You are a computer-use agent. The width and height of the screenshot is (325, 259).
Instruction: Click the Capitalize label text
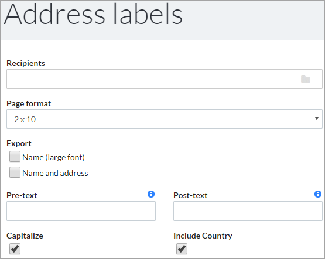25,236
